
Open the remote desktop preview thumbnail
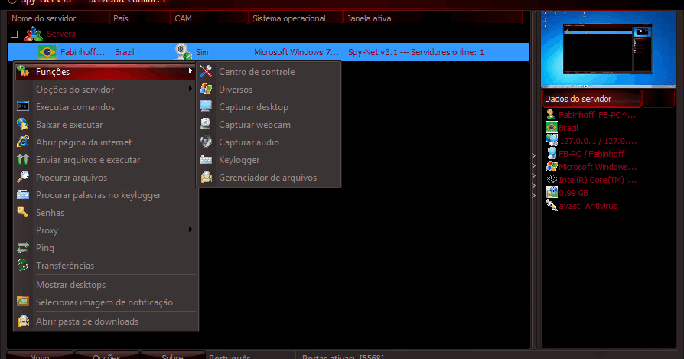pos(608,49)
